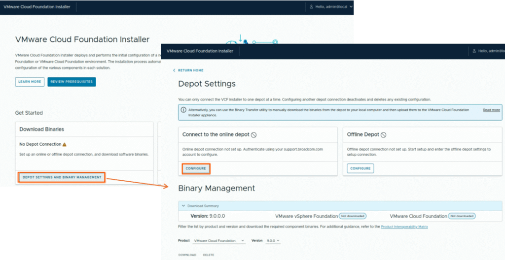Click the Learn More button
Viewport: 505px width, 260px height.
[x=30, y=82]
